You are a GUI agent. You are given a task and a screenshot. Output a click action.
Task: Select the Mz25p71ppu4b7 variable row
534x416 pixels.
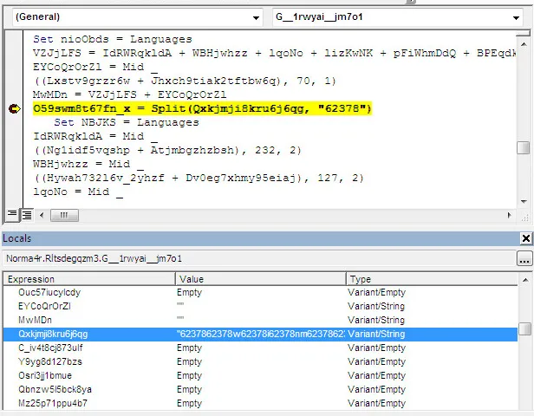260,403
